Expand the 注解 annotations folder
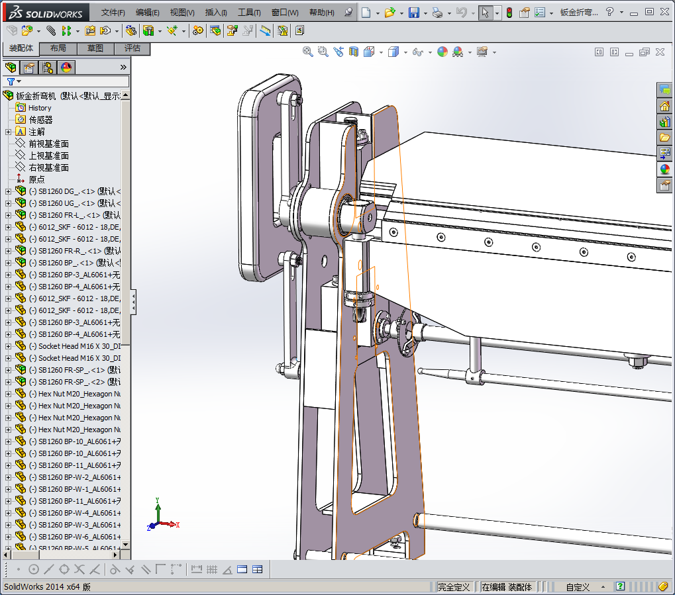The image size is (675, 595). [x=8, y=132]
